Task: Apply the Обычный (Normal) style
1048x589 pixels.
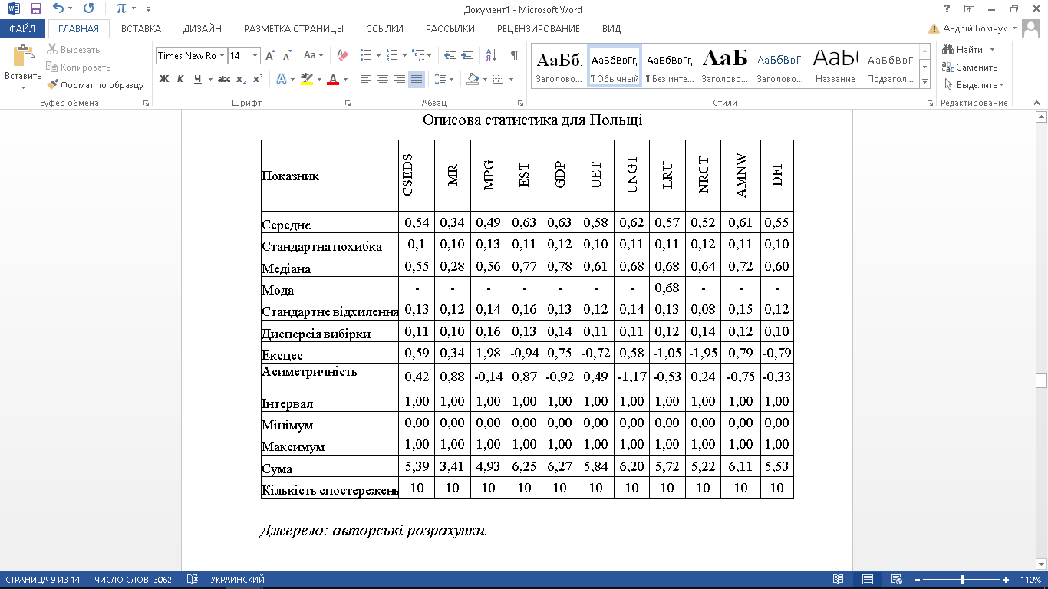Action: 615,67
